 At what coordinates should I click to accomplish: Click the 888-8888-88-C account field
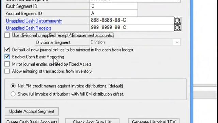click(132, 20)
